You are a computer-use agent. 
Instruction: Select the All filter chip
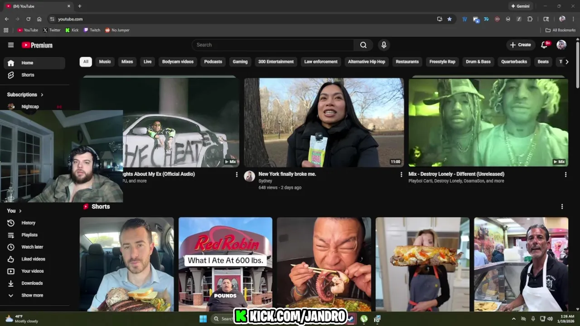[86, 62]
